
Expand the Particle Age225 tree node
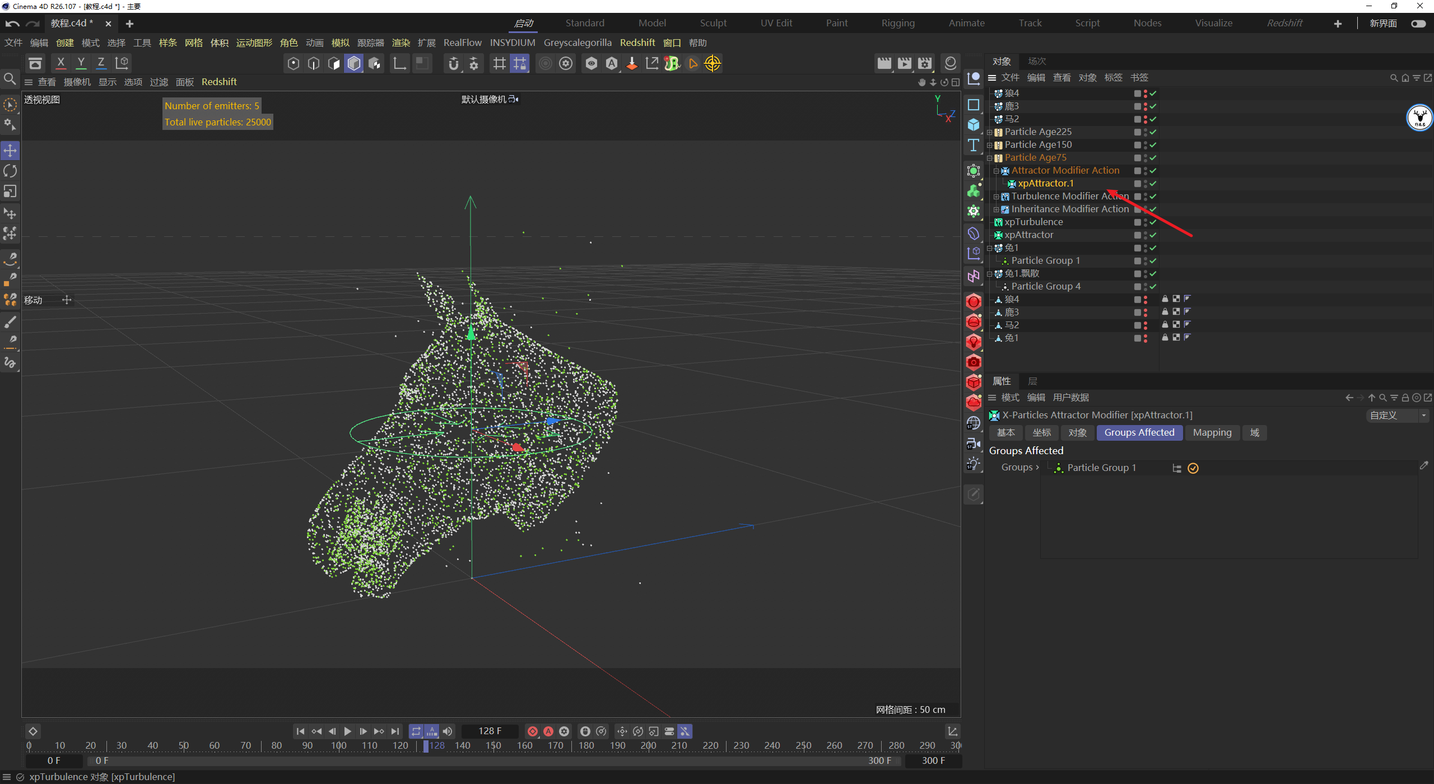point(990,132)
